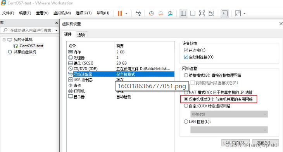Click the USB 控制器 icon
Viewport: 283px width, 152px height.
tap(71, 80)
